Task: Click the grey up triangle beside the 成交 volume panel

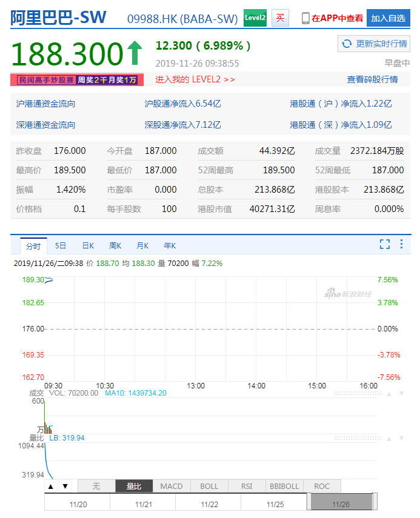Action: click(389, 394)
